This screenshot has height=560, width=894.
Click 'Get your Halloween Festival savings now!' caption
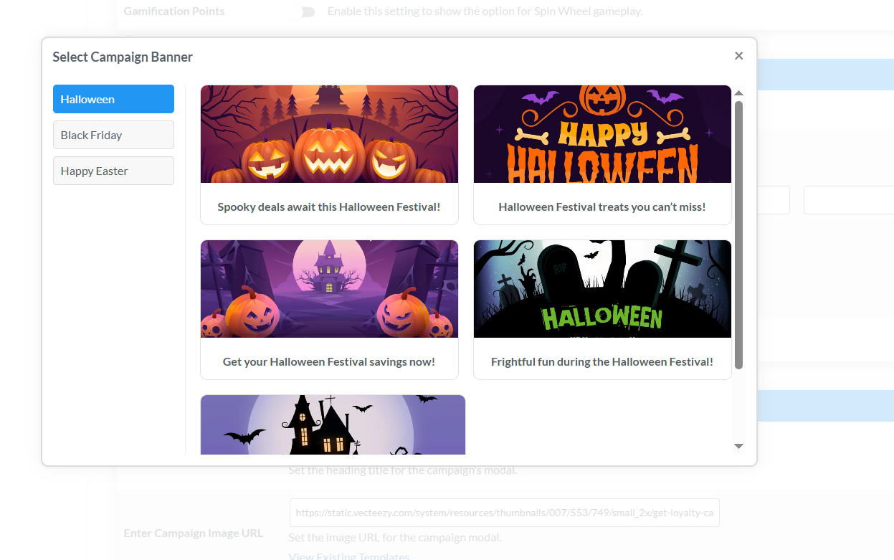point(329,361)
